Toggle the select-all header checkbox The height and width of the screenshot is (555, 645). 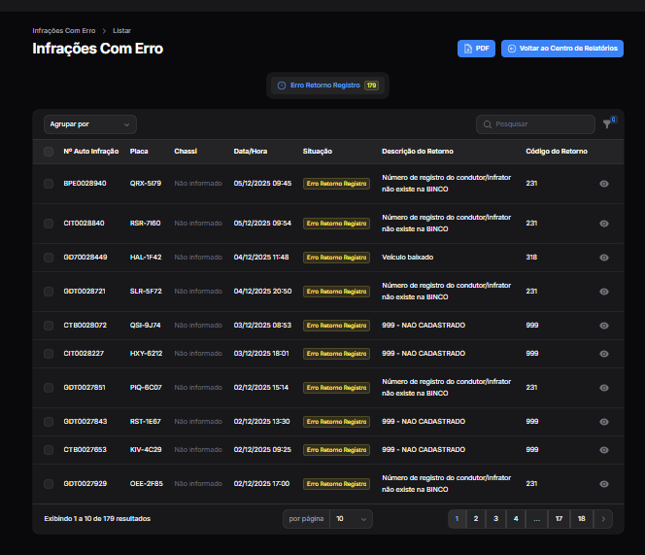(x=49, y=152)
